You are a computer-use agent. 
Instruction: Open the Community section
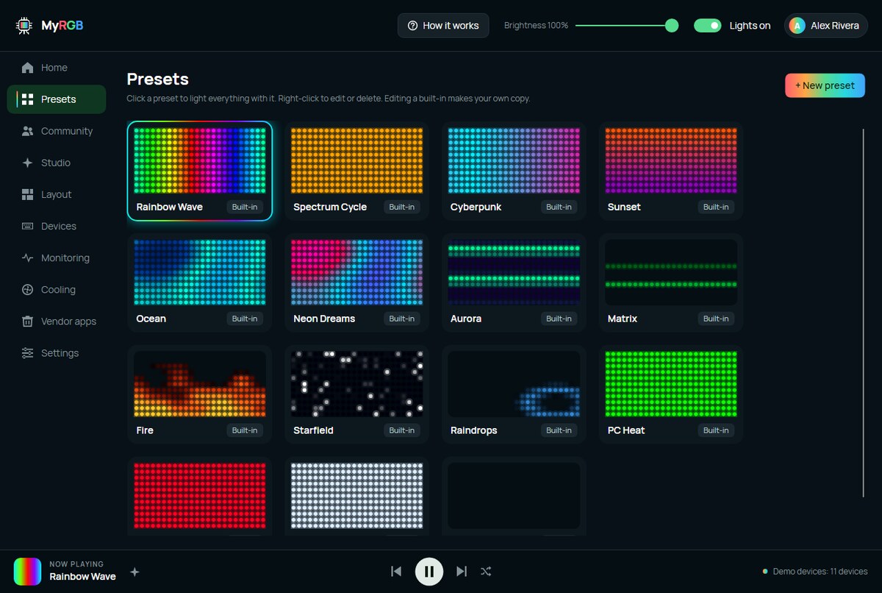point(57,131)
